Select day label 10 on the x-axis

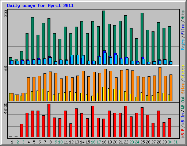(x=60, y=142)
